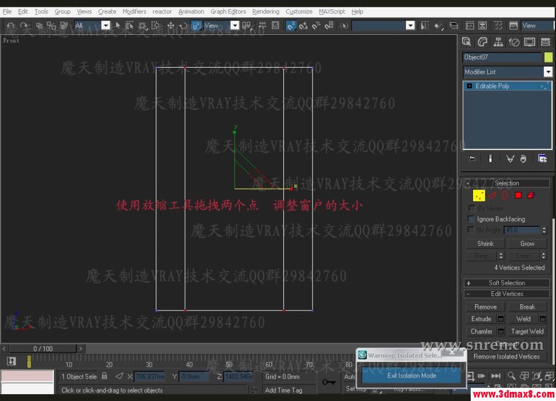
Task: Switch to Polygon sub-object mode
Action: click(x=518, y=195)
